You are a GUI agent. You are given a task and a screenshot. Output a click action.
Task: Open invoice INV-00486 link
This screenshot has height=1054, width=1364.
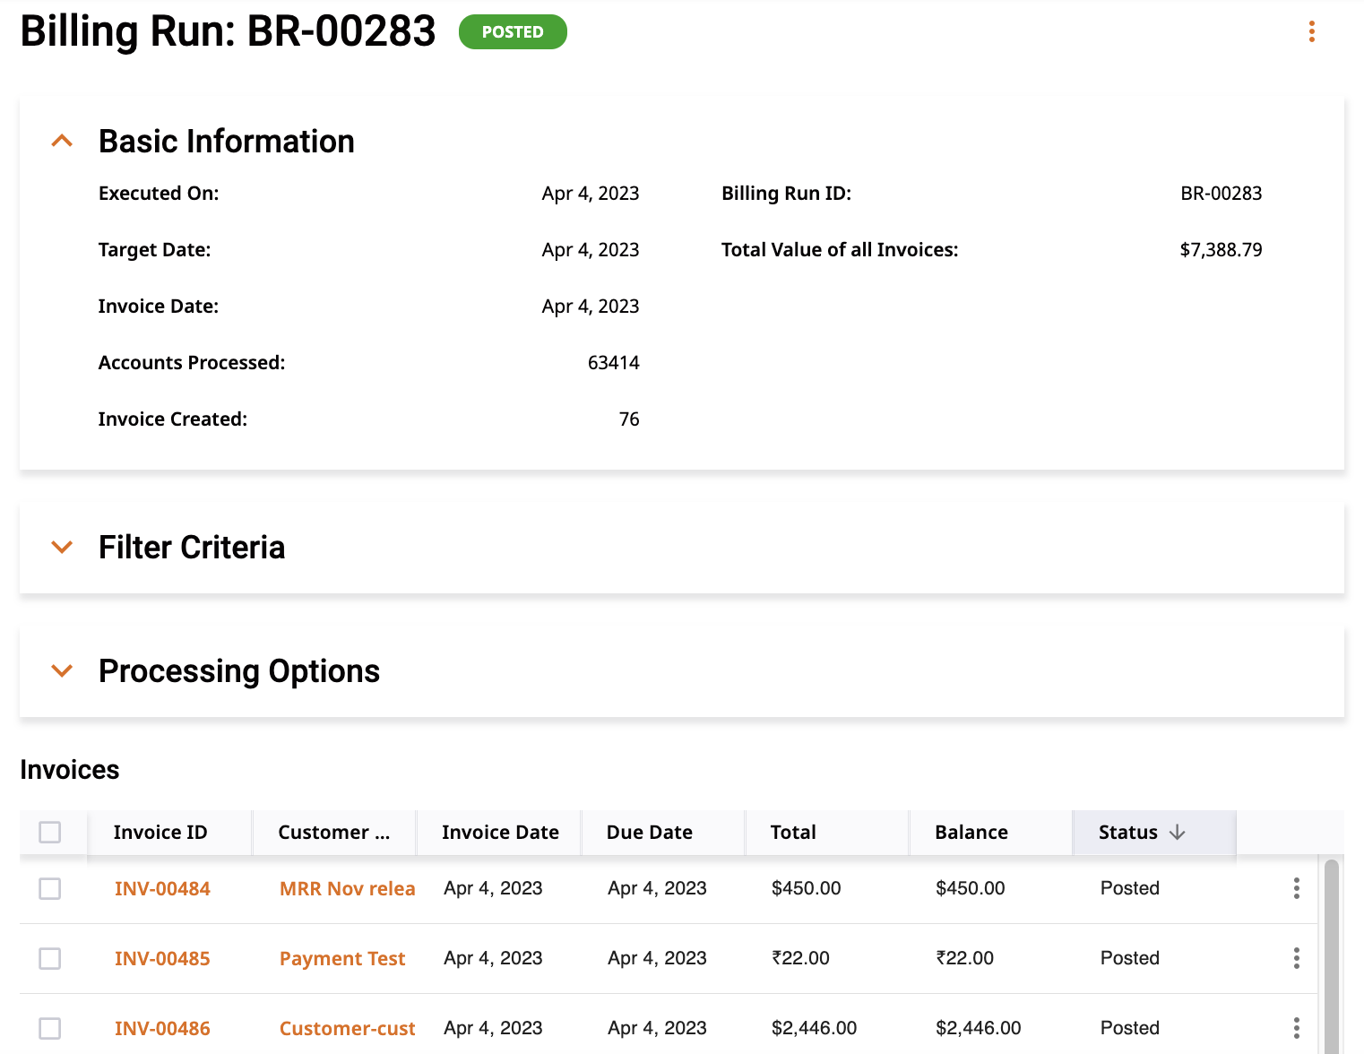(x=162, y=1028)
